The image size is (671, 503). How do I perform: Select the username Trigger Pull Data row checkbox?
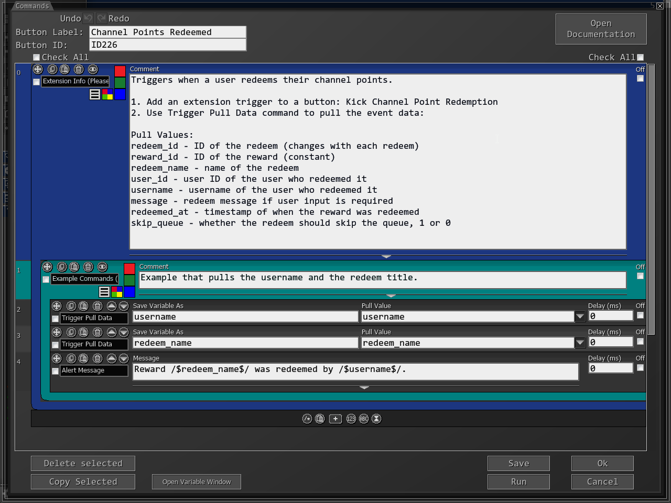click(55, 319)
